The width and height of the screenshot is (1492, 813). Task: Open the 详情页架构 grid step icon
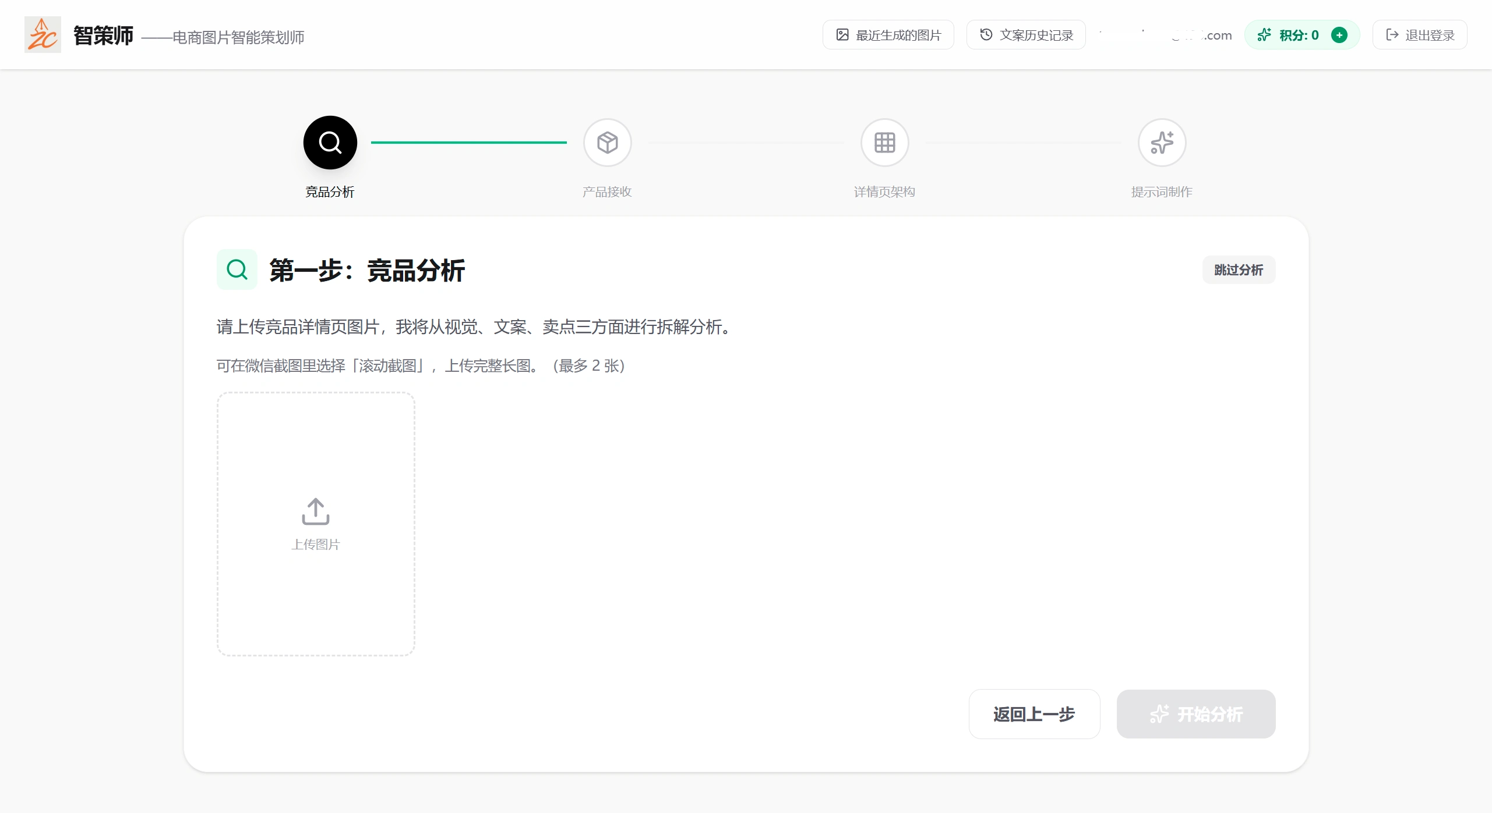point(884,142)
